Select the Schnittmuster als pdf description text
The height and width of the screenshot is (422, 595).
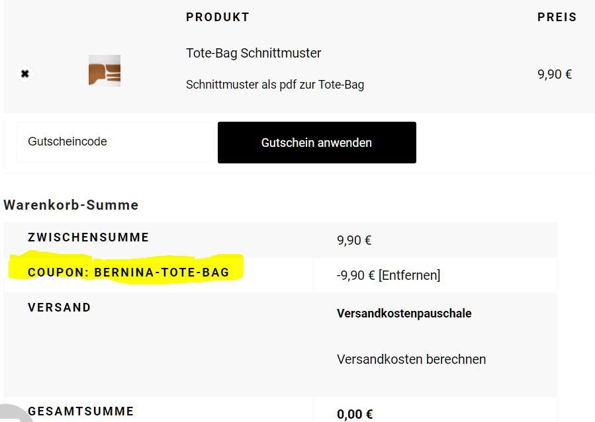275,85
